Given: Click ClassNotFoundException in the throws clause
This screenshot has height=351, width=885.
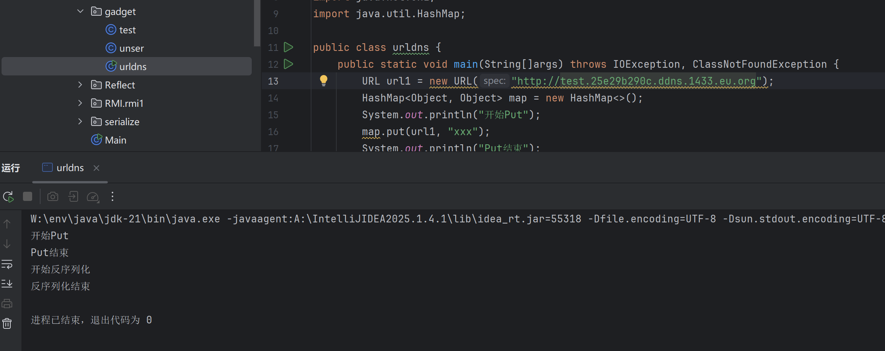Looking at the screenshot, I should [x=760, y=64].
